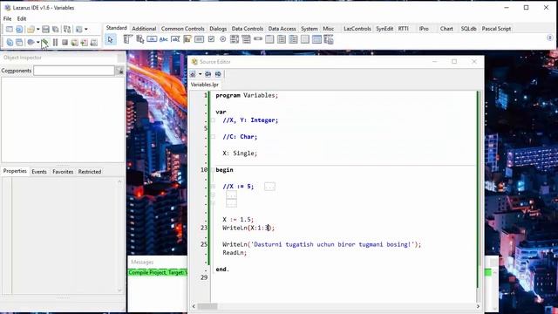Click the View Forms icon

click(19, 43)
